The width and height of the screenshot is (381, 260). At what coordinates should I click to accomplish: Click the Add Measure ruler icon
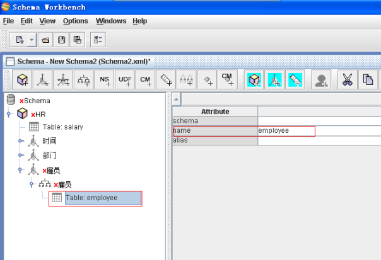[x=166, y=80]
